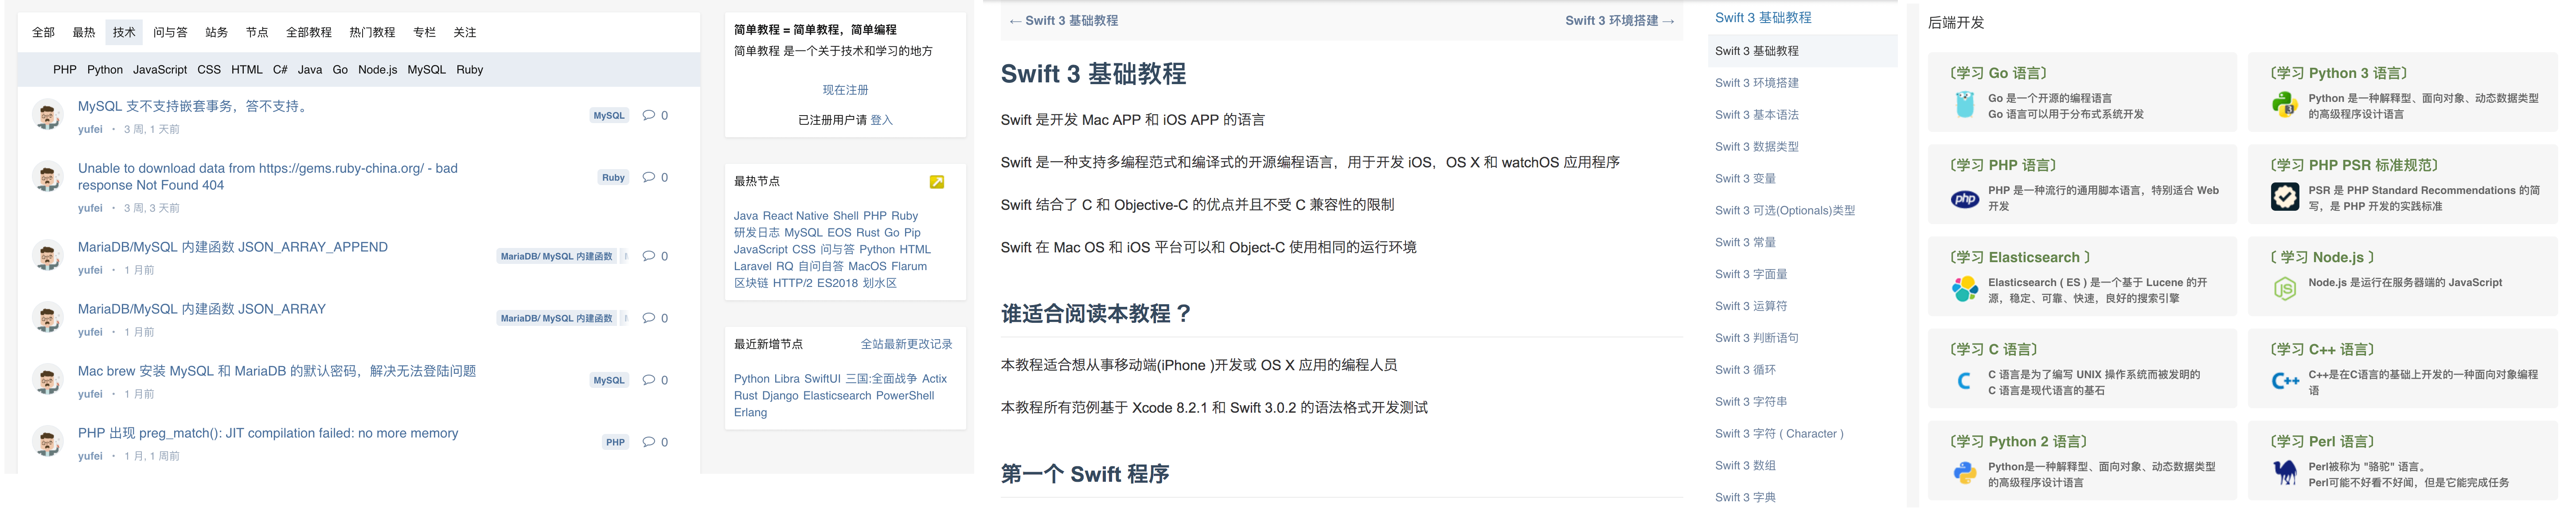This screenshot has height=511, width=2576.
Task: Click the Python 2 logo icon
Action: tap(1964, 473)
